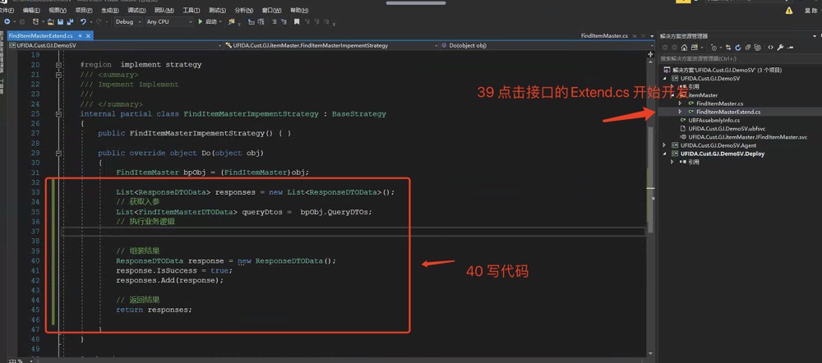Collapse the FindItemMasterImpementStrategy class outline
This screenshot has height=363, width=822.
58,114
